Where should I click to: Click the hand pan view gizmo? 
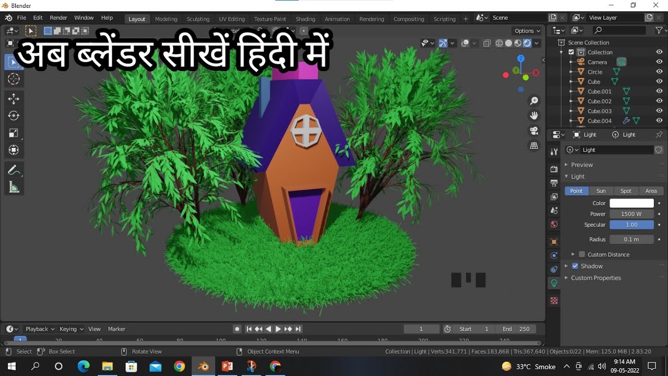(x=534, y=115)
